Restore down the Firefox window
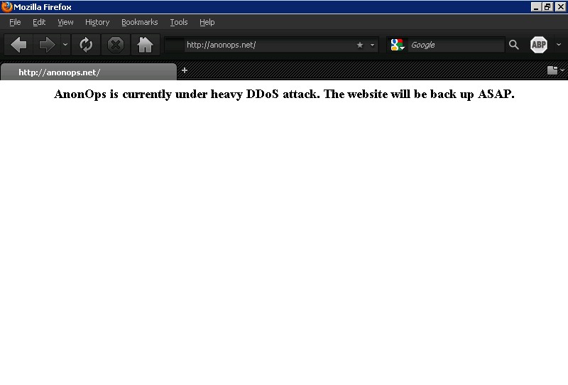The image size is (568, 385). click(547, 7)
